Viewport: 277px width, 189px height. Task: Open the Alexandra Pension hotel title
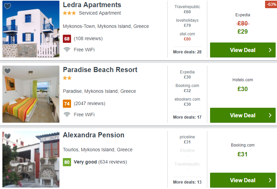[94, 135]
